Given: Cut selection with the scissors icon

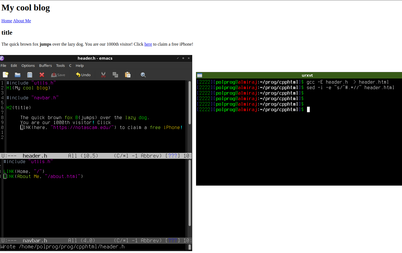Looking at the screenshot, I should [103, 75].
